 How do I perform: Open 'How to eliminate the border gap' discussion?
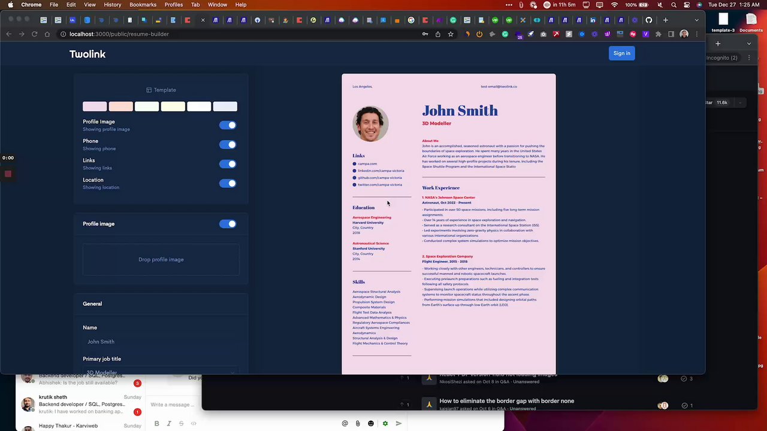[506, 401]
